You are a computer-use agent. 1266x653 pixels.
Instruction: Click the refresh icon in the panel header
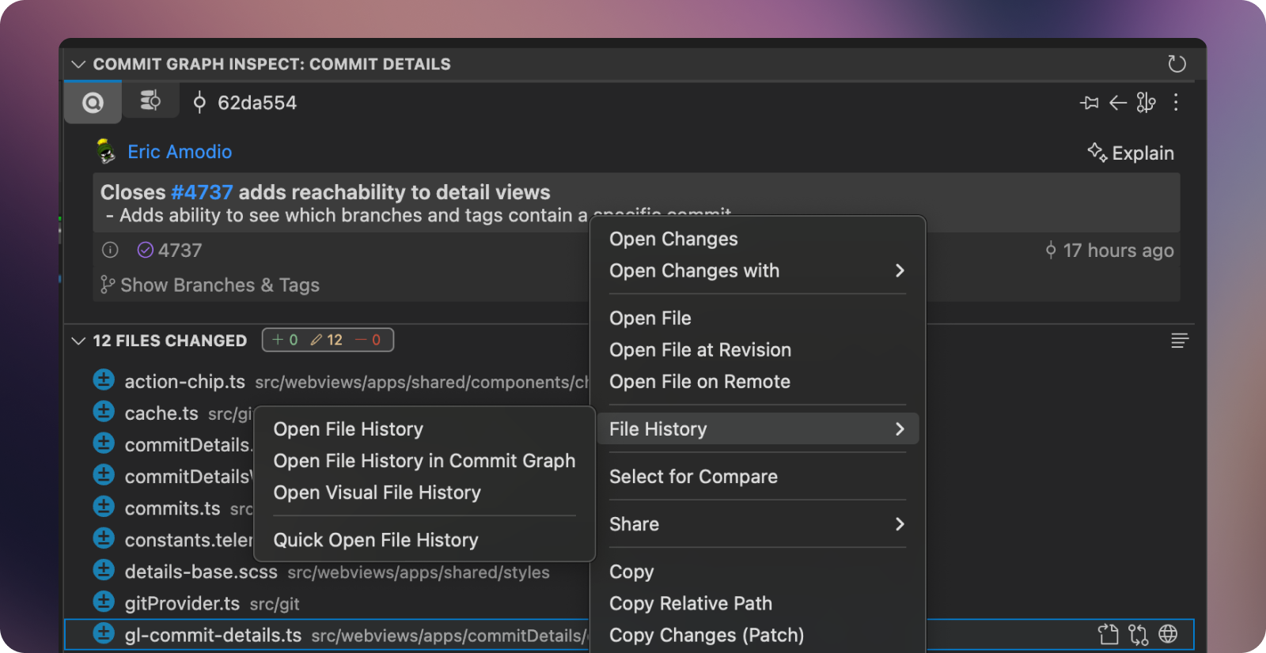tap(1177, 64)
